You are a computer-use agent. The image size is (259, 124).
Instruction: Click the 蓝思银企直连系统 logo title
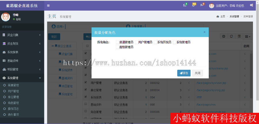pos(22,6)
